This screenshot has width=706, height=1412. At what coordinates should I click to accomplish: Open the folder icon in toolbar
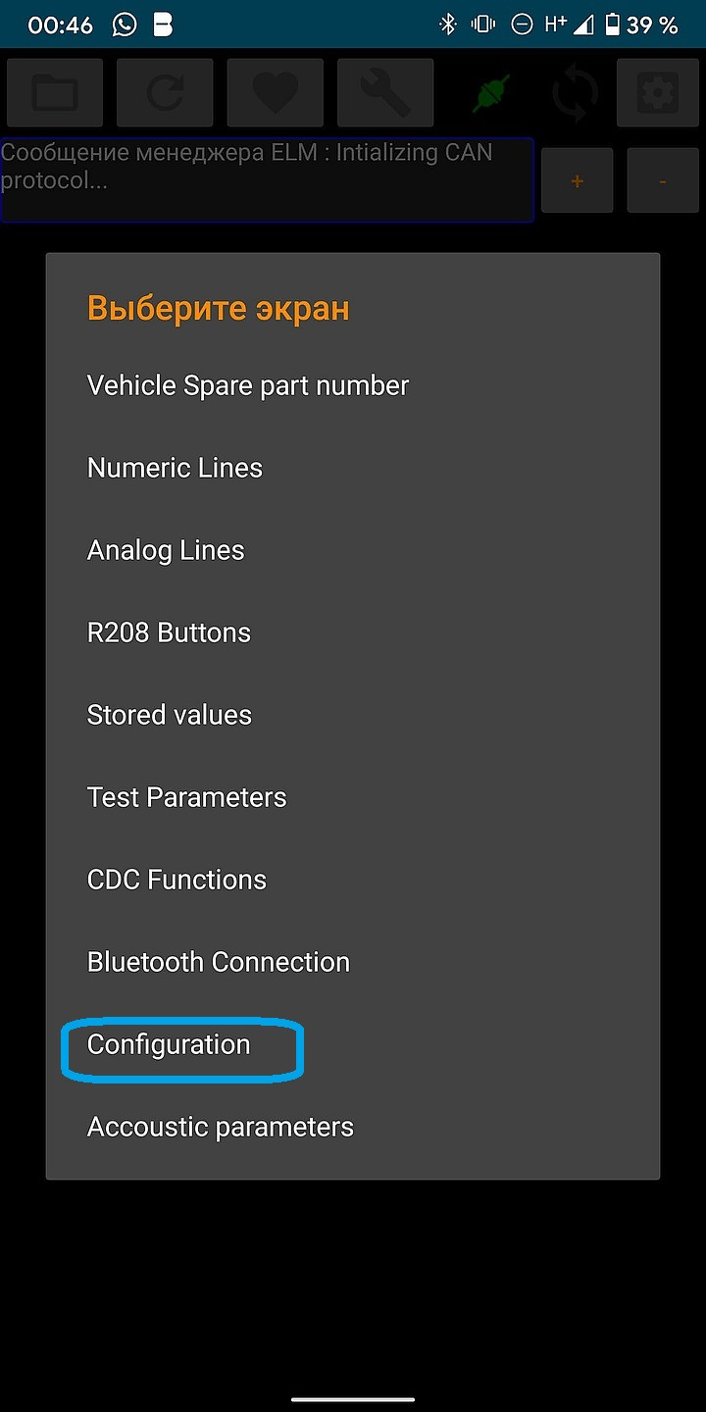tap(55, 92)
